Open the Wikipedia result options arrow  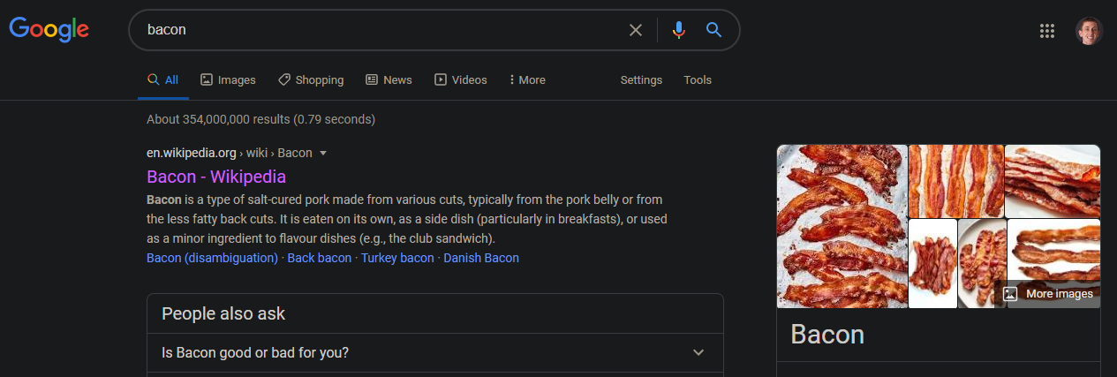(323, 153)
